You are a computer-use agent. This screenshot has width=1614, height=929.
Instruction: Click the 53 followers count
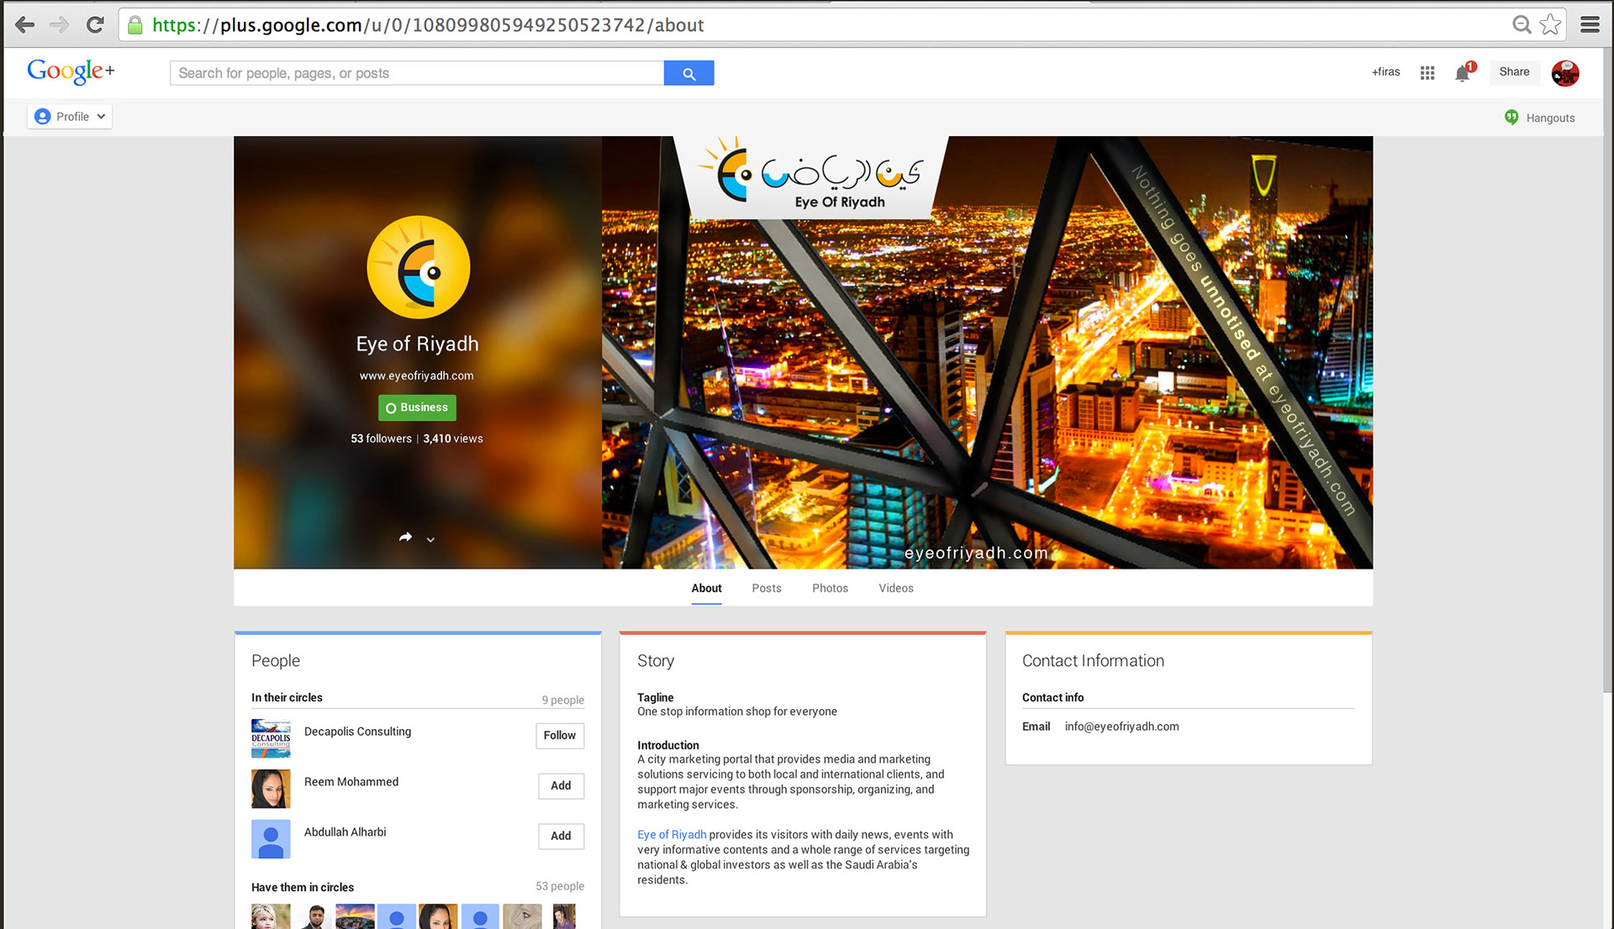click(381, 438)
